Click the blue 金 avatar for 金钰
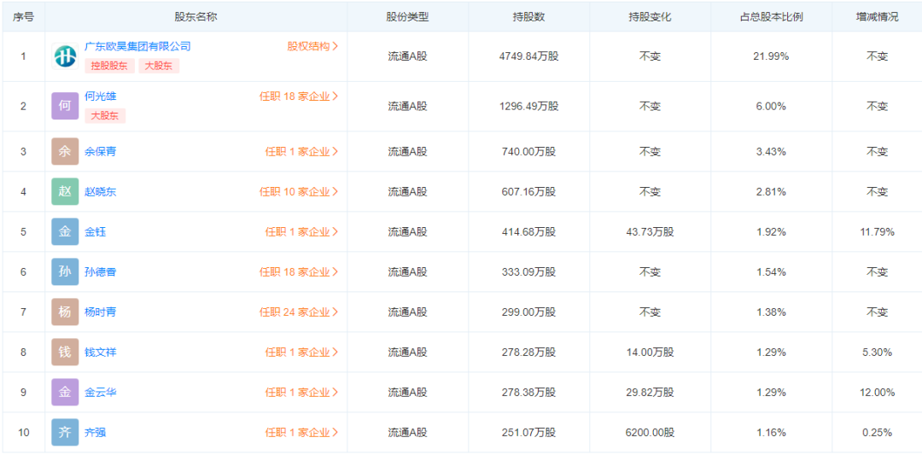 (x=65, y=231)
